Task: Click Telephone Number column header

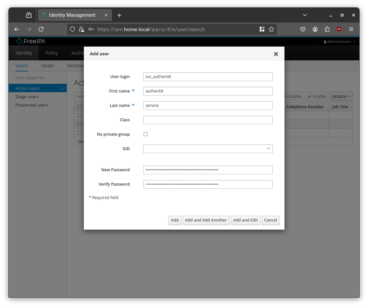Action: (305, 107)
